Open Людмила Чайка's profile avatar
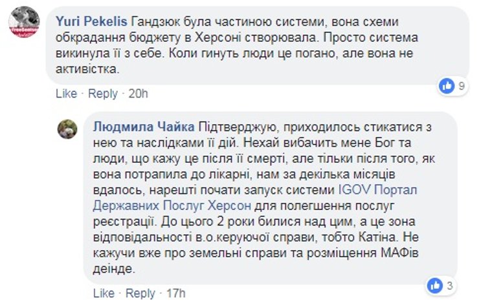 tap(68, 129)
